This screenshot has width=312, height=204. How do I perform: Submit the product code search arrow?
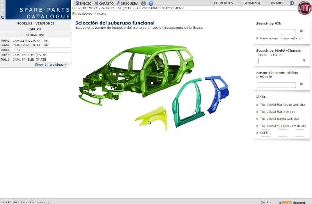tap(302, 84)
